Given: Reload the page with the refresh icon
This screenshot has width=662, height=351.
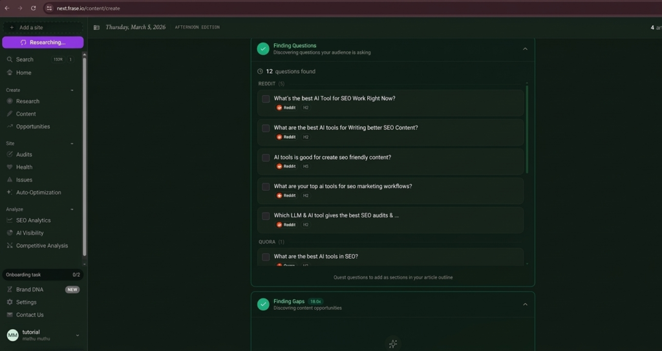Looking at the screenshot, I should (34, 8).
